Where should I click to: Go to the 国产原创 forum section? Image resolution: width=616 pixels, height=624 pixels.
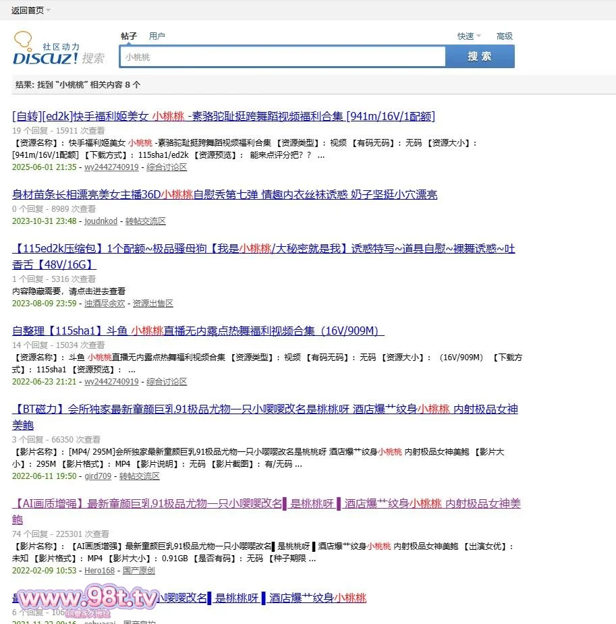139,571
